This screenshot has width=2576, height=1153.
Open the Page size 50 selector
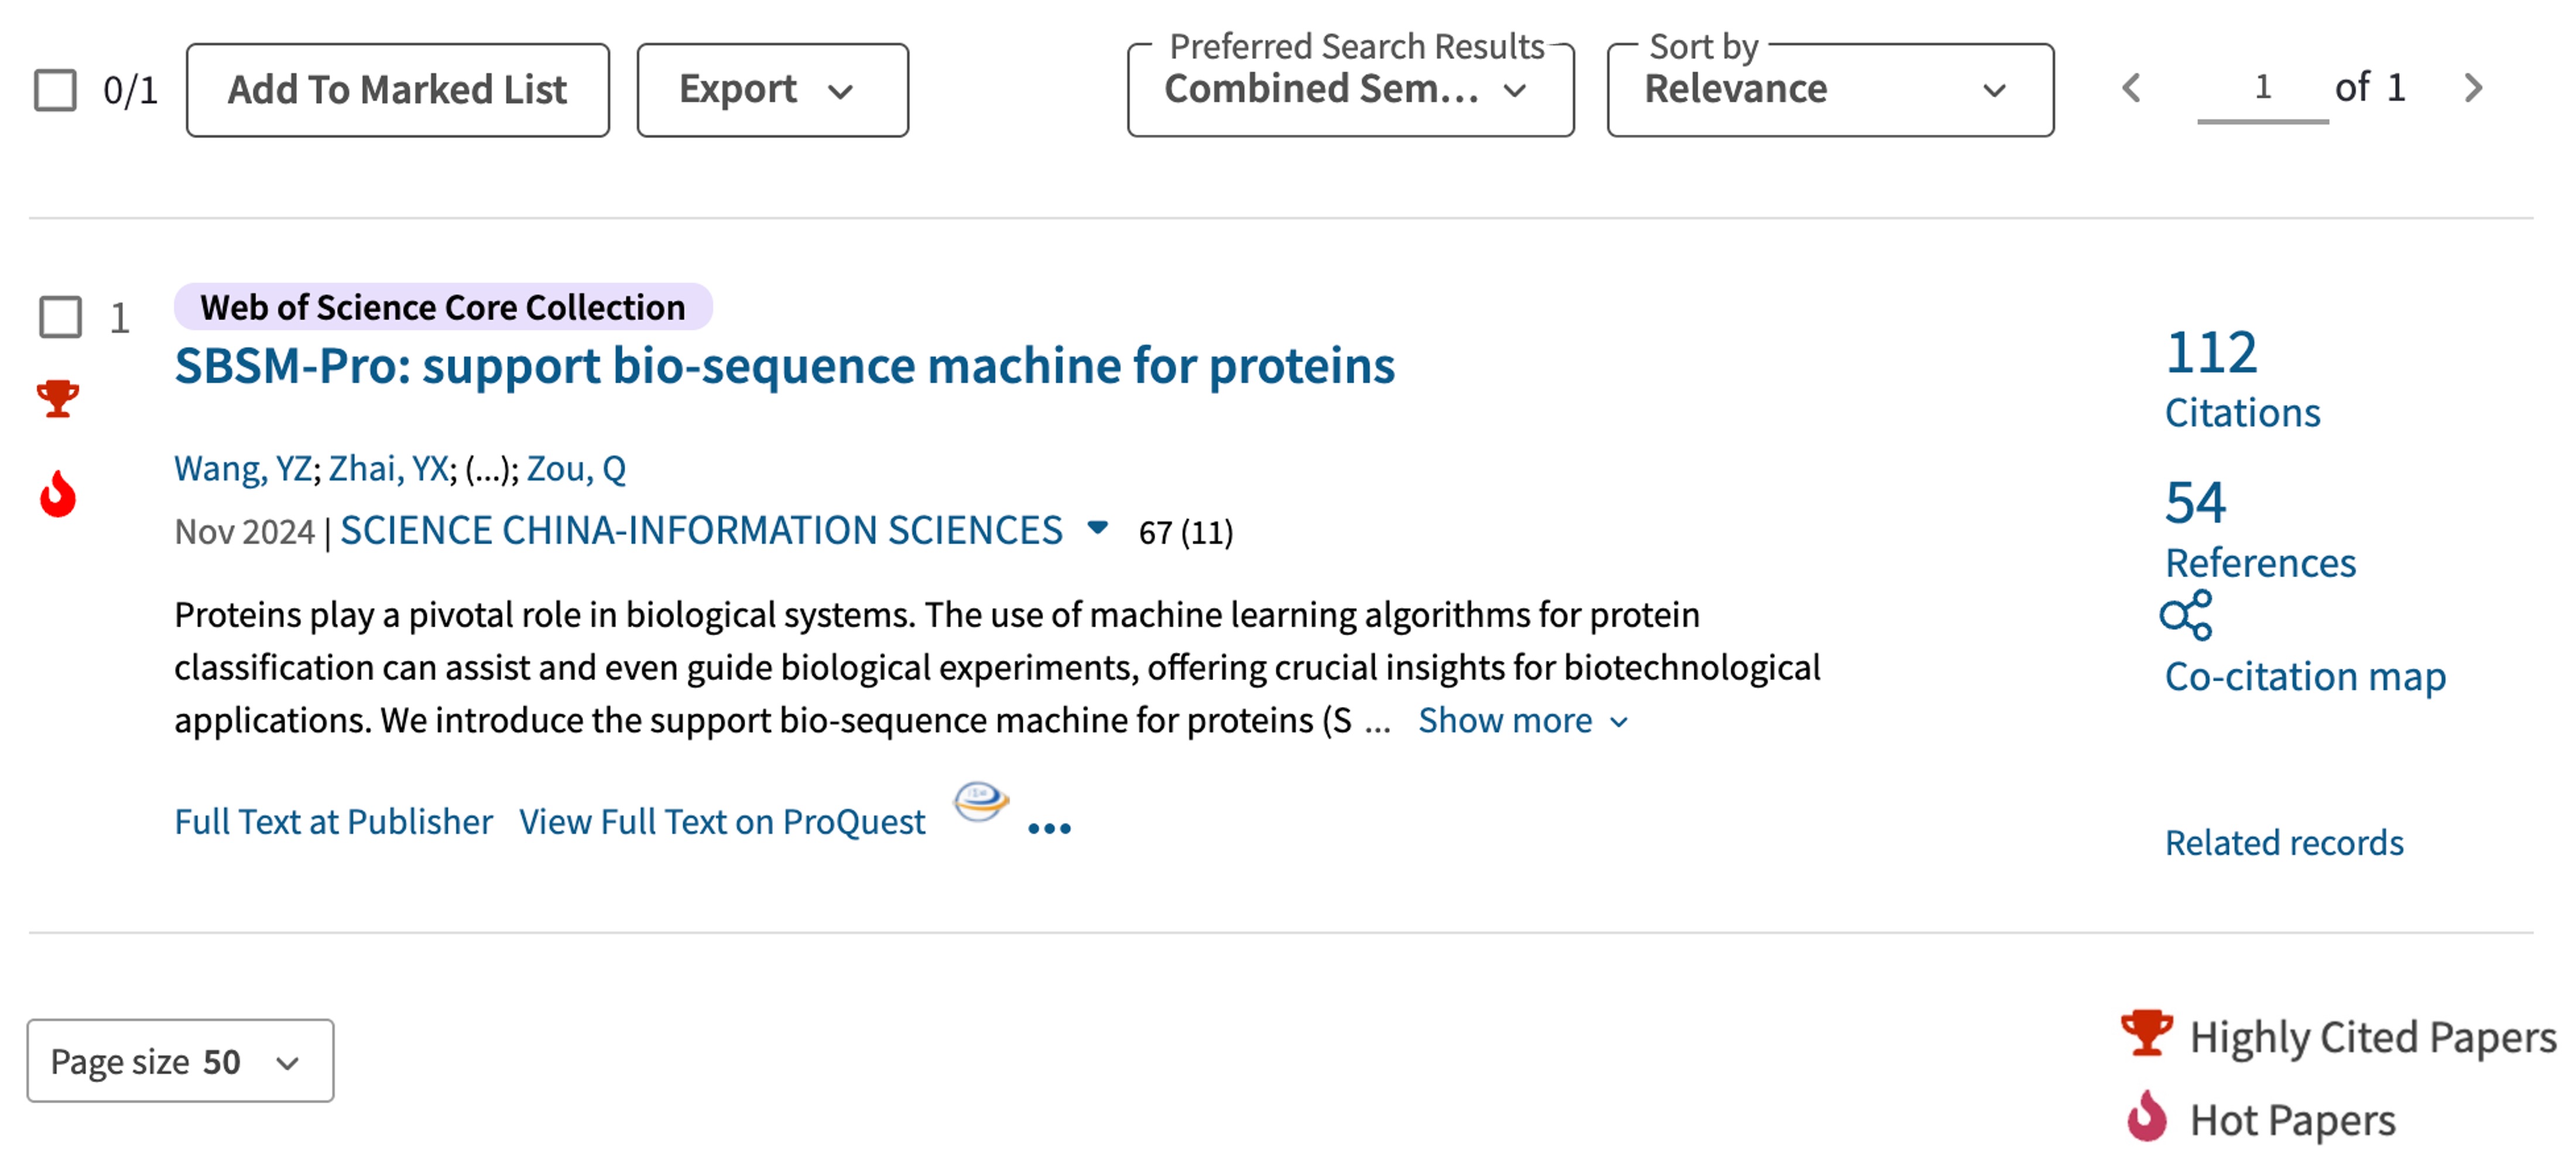click(180, 1061)
